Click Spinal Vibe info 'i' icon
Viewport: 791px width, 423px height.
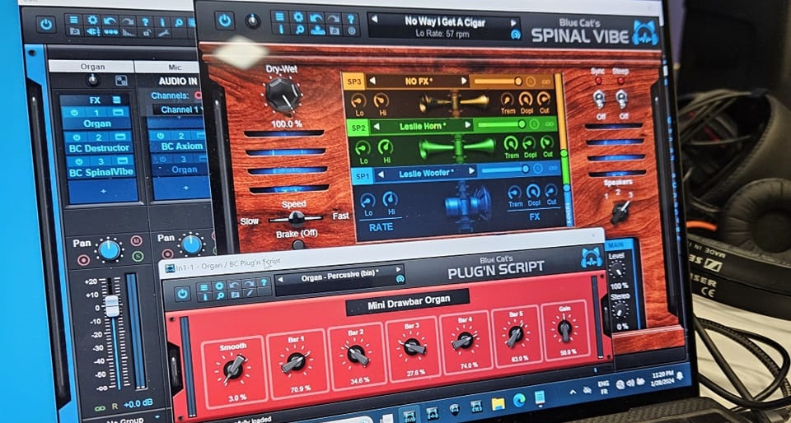280,29
